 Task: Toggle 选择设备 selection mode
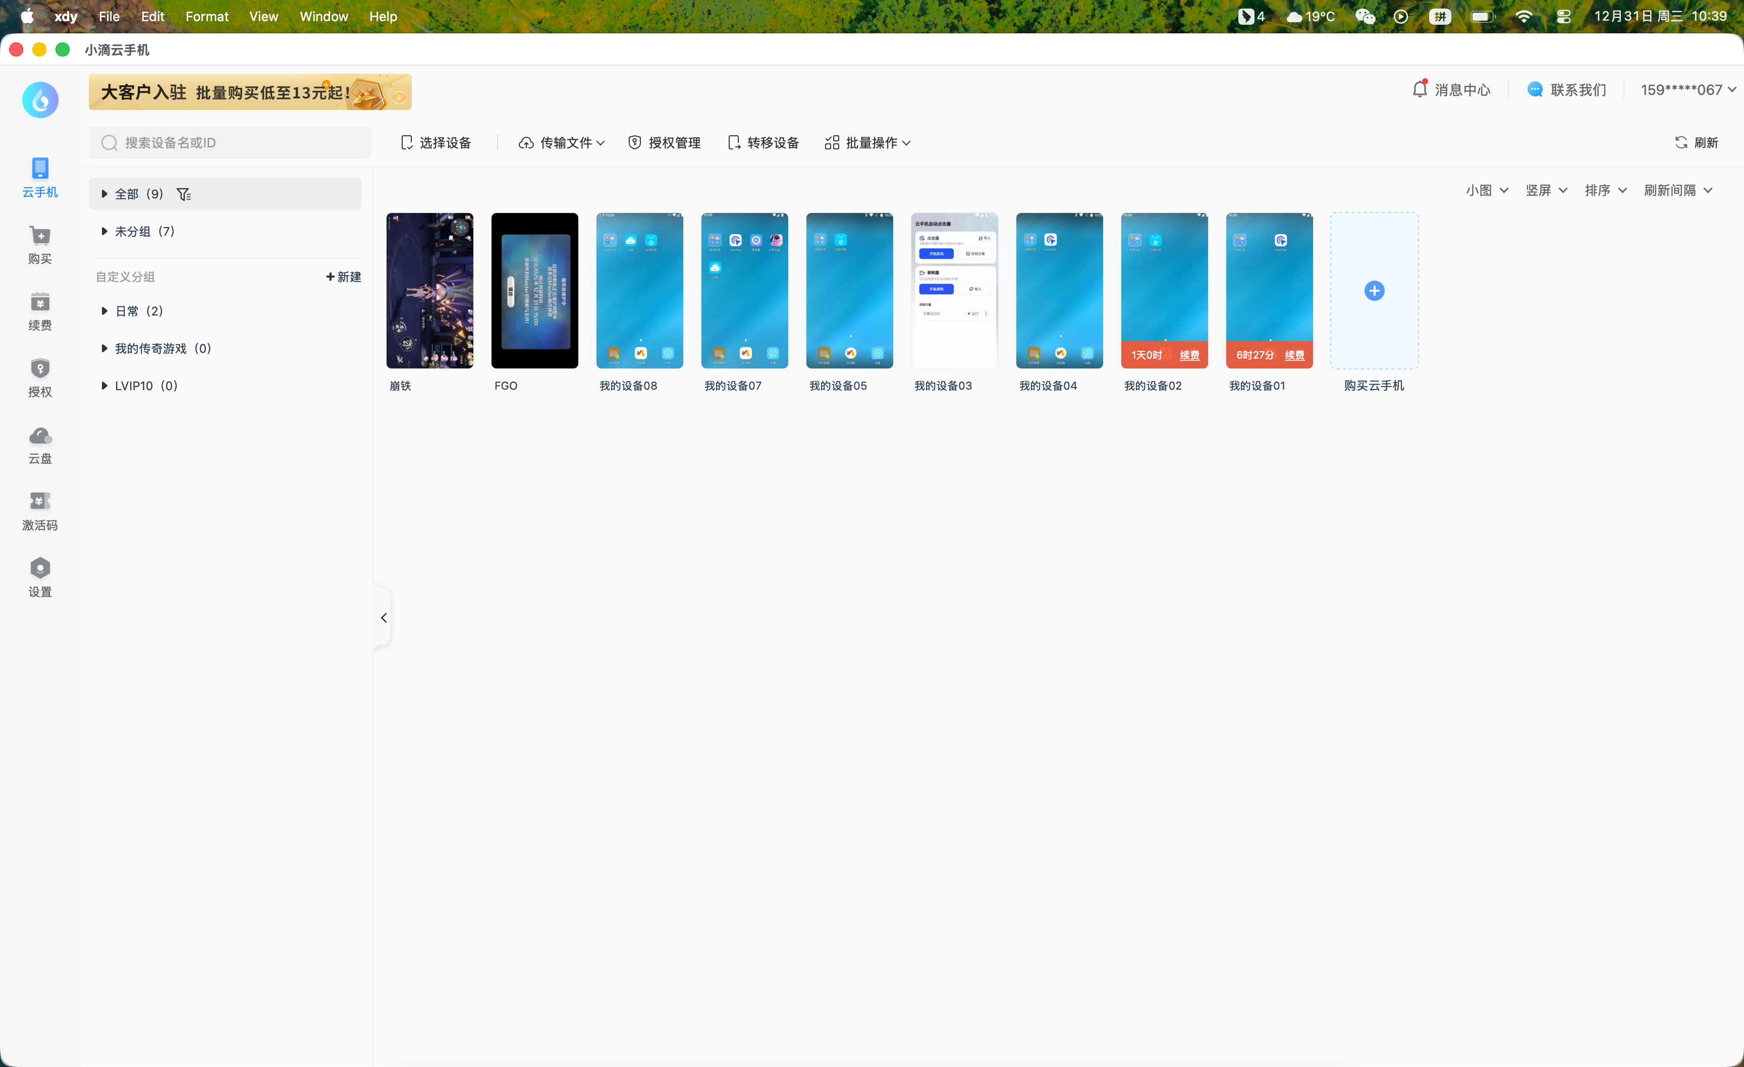pos(435,143)
